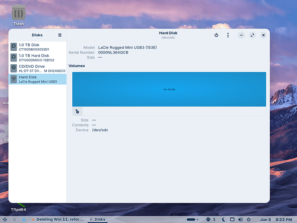
Task: Click the model text LaCie Rugged Mini USB3 (153E)
Action: tap(127, 47)
